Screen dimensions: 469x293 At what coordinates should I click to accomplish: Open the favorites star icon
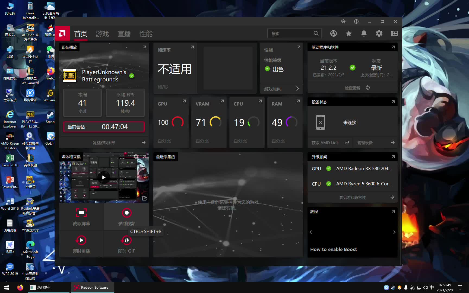pos(348,33)
